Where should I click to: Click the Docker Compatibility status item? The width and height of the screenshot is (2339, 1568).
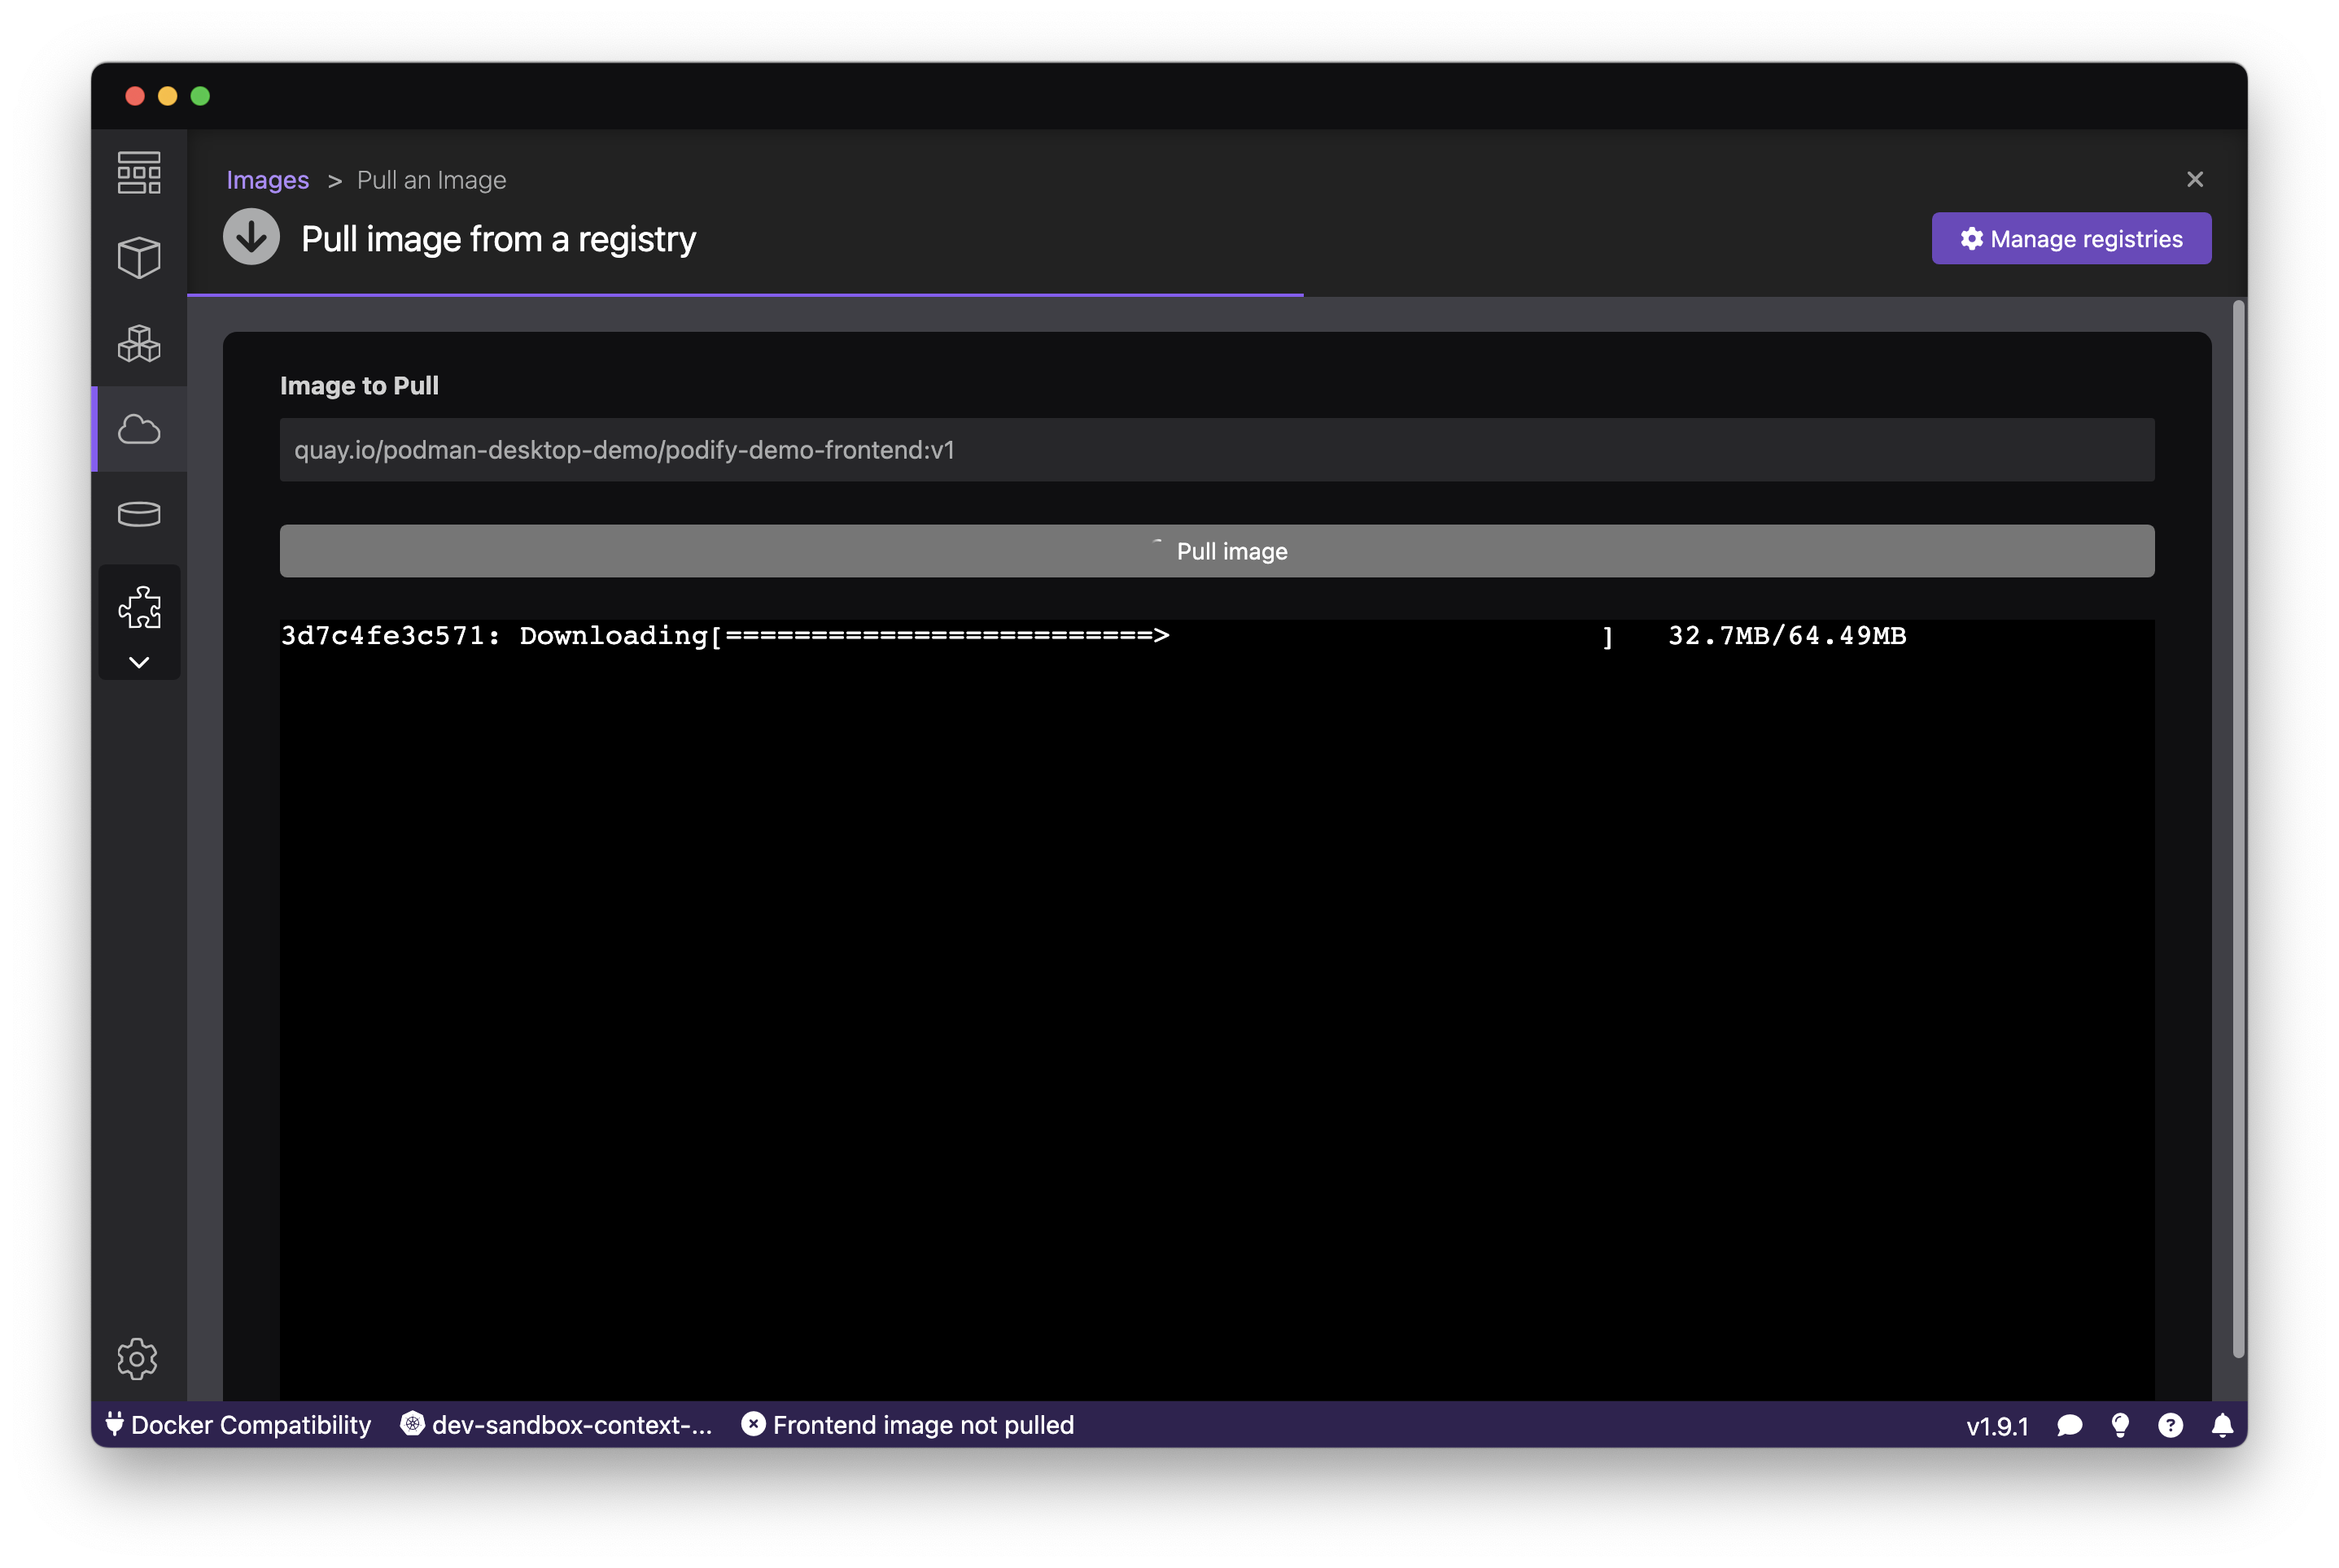coord(238,1425)
